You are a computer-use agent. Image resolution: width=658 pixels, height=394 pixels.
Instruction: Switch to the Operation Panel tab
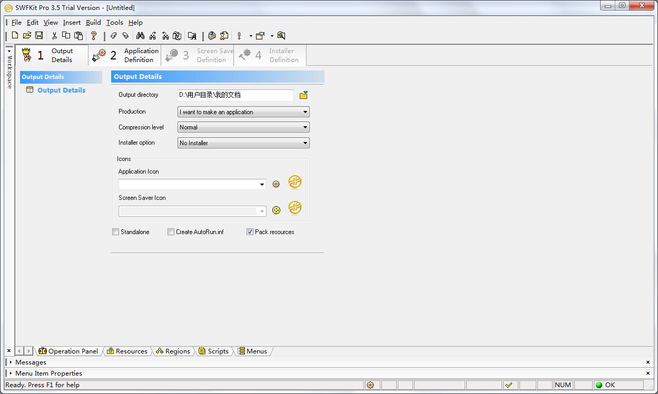(x=68, y=351)
